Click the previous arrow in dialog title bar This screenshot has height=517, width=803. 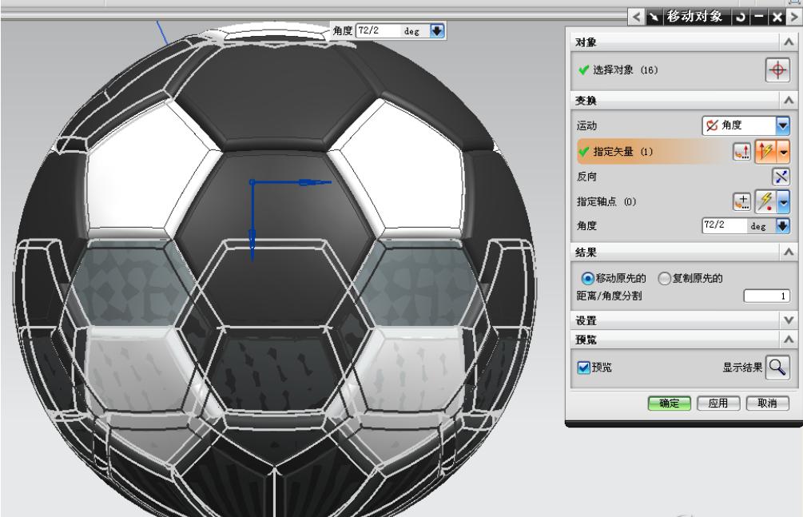(638, 15)
